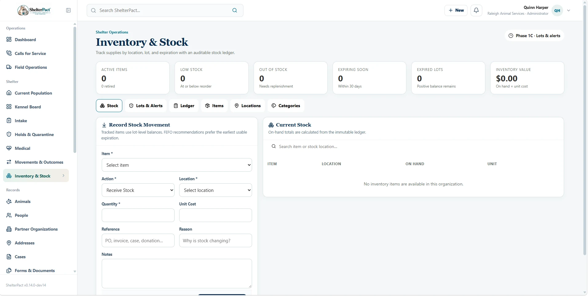
Task: Open the Categories tab
Action: (286, 106)
